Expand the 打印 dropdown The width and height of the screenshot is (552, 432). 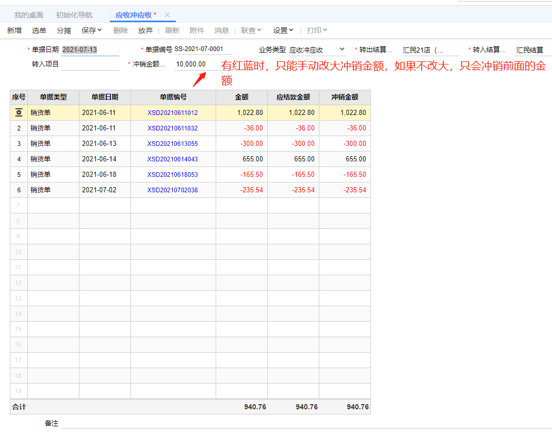point(317,30)
